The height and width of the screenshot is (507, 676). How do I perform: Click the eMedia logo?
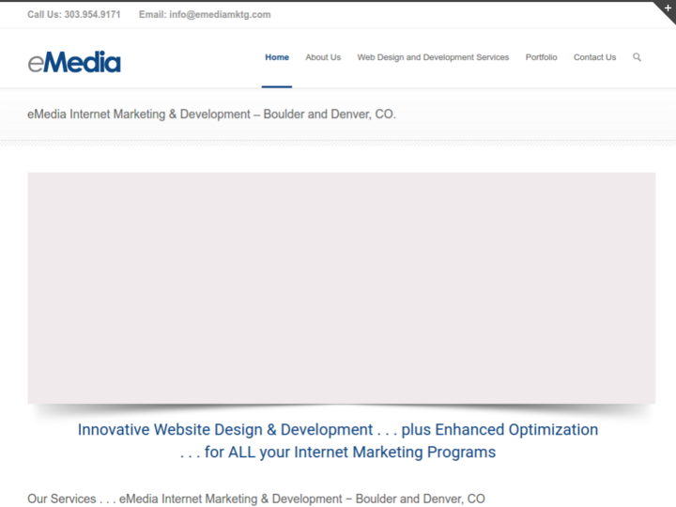[x=74, y=62]
